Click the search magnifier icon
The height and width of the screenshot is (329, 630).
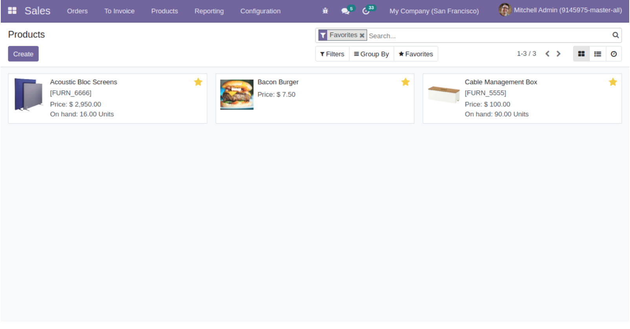click(x=615, y=35)
